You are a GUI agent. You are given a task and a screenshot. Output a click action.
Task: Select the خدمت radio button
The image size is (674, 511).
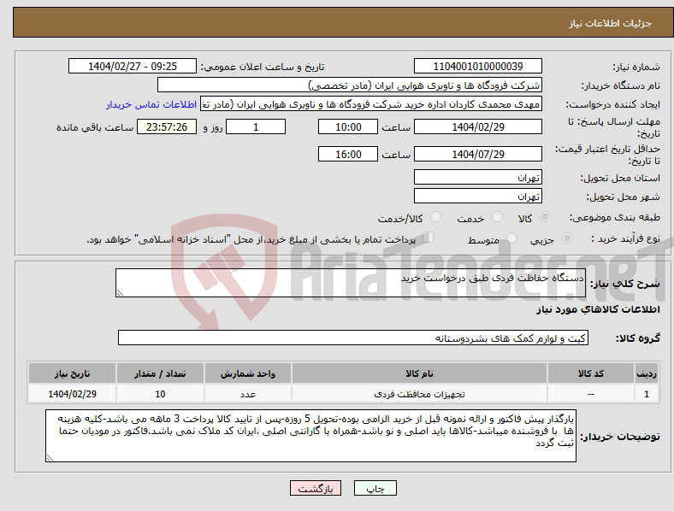tap(497, 217)
